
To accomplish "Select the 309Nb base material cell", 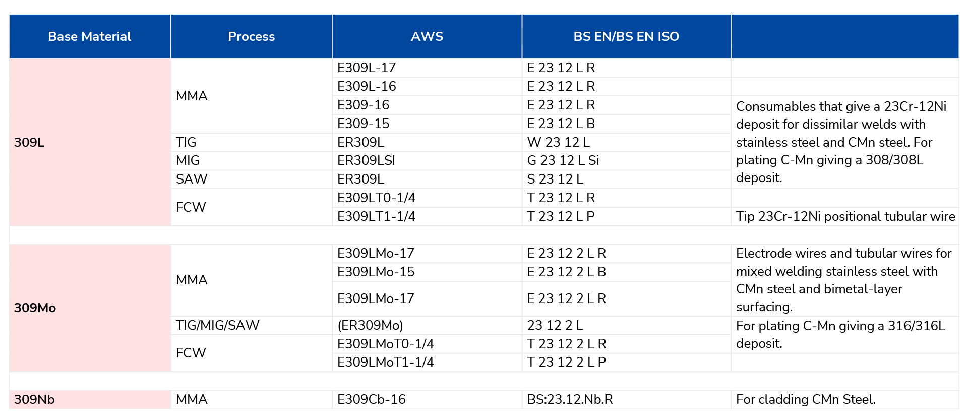I will pos(90,399).
